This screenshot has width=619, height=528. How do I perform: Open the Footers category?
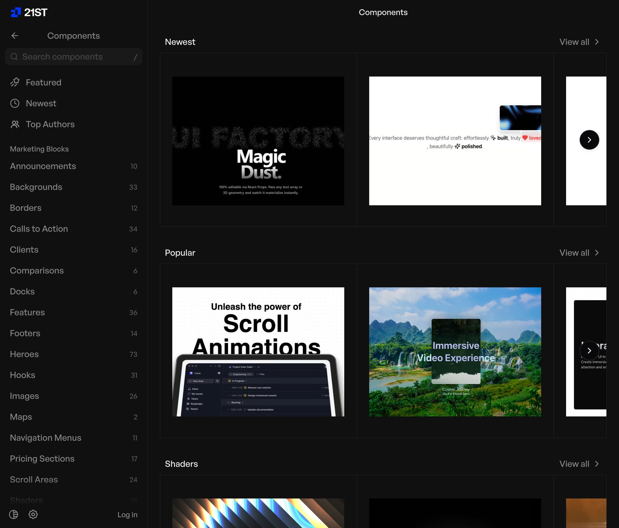point(74,333)
